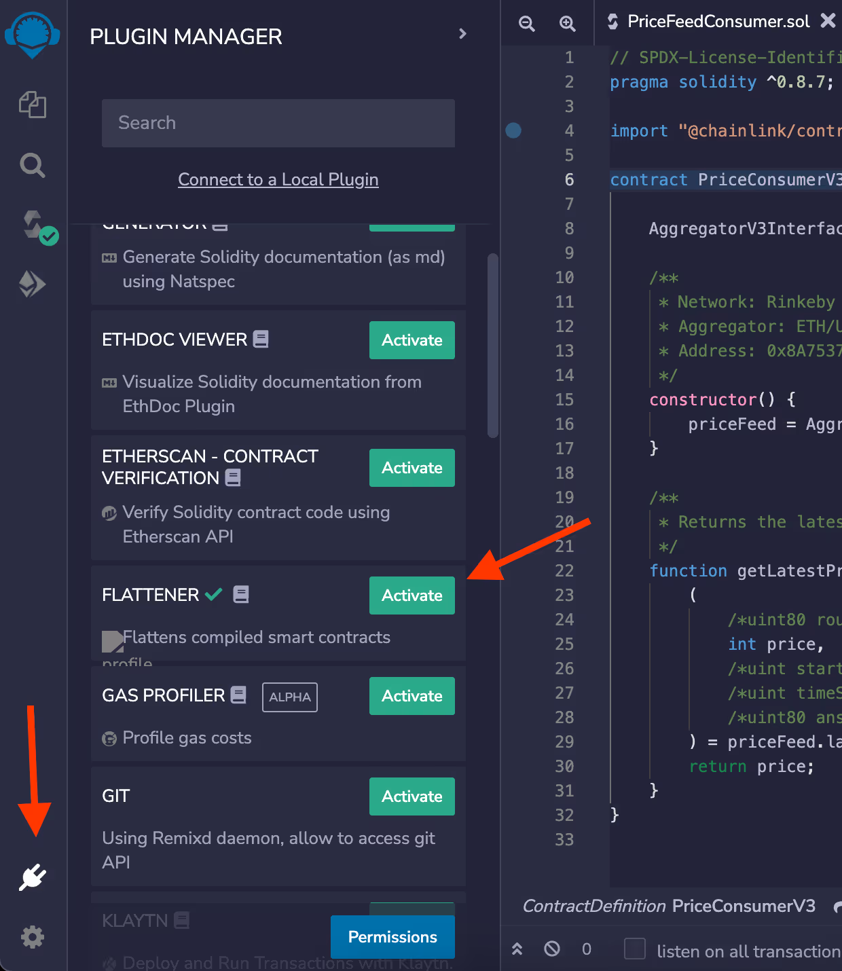The width and height of the screenshot is (842, 971).
Task: Click "Profile gas costs" description
Action: click(187, 737)
